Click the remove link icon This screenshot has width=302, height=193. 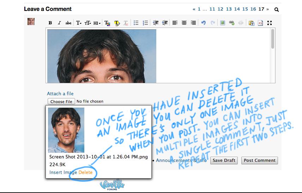click(241, 23)
